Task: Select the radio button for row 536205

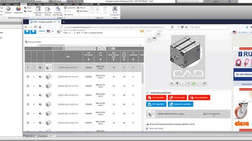Action: pyautogui.click(x=28, y=77)
